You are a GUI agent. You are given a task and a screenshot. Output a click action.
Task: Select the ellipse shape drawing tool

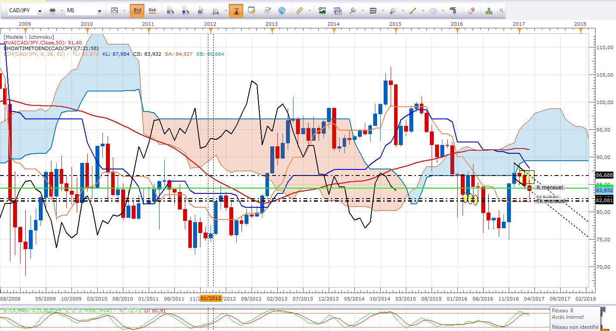tap(433, 11)
